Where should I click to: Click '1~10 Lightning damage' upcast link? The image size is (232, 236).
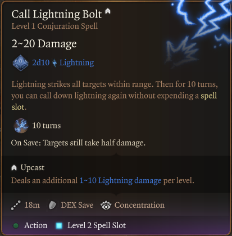point(120,181)
